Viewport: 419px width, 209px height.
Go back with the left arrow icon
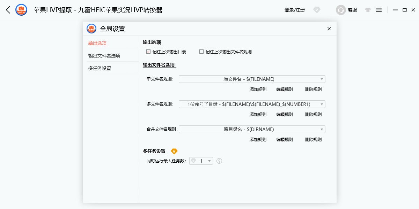[8, 10]
